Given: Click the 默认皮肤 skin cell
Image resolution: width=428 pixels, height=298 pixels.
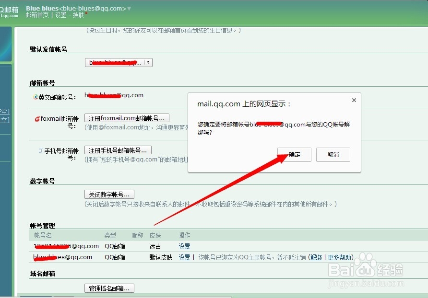Looking at the screenshot, I should [x=161, y=257].
